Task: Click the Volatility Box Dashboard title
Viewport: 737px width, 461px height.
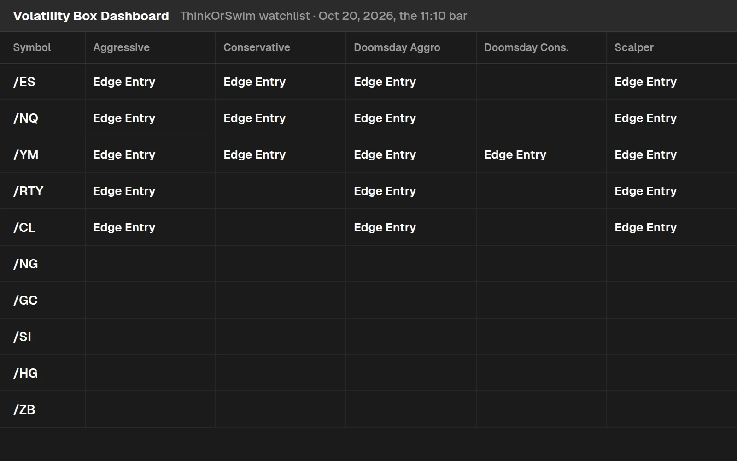Action: (91, 16)
